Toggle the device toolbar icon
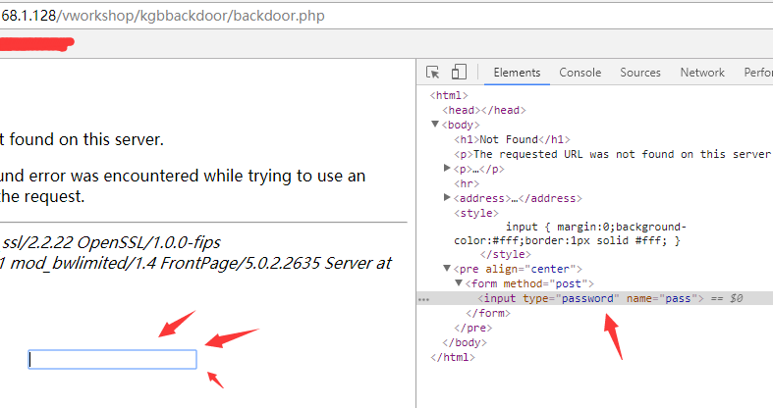This screenshot has height=408, width=773. 459,73
